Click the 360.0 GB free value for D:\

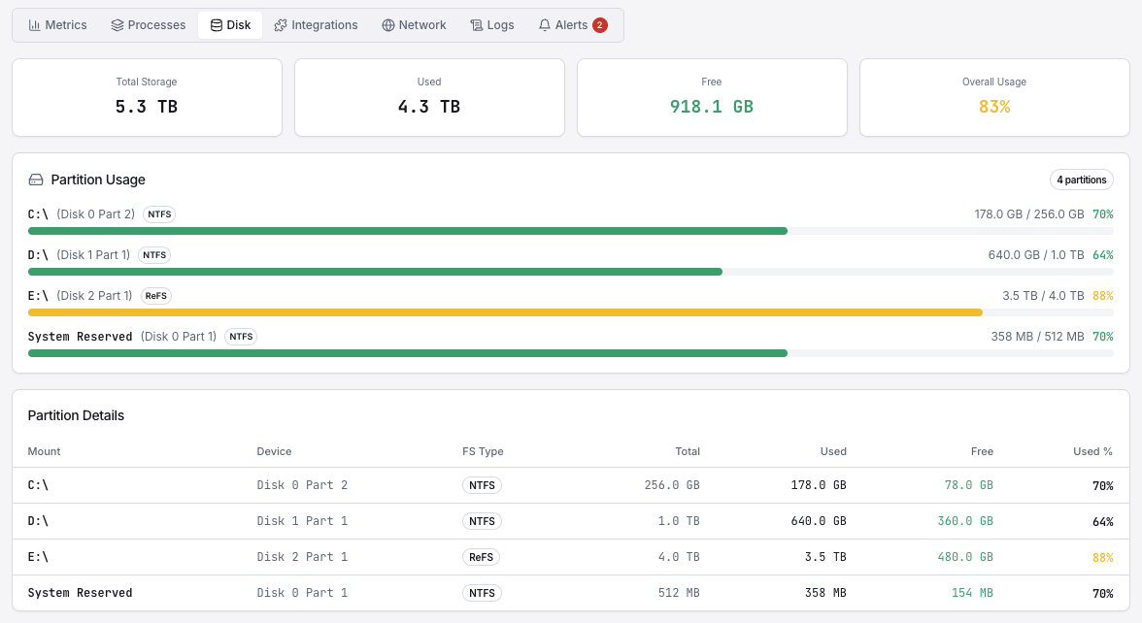967,521
